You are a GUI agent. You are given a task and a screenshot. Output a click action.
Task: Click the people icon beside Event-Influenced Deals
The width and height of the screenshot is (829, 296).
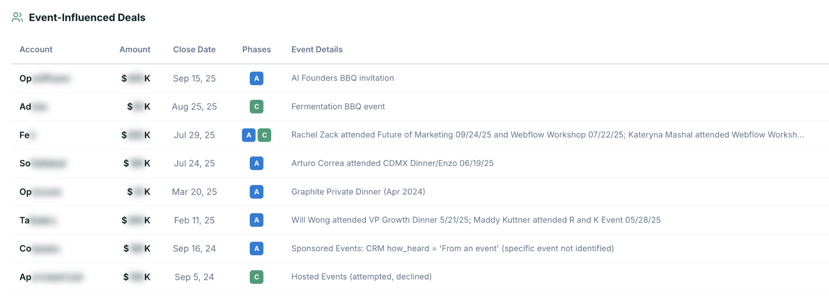17,17
